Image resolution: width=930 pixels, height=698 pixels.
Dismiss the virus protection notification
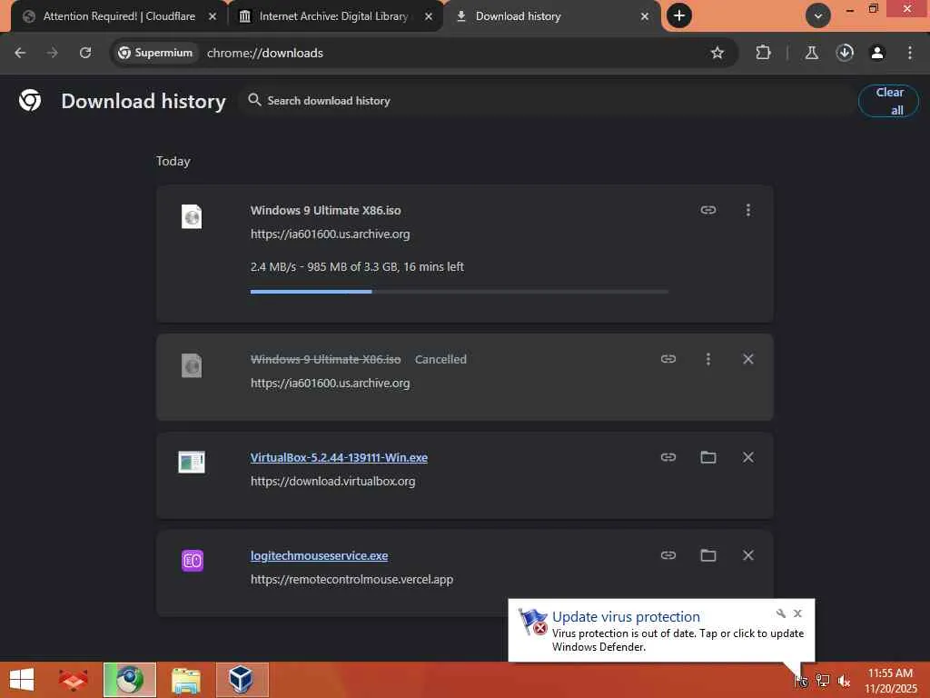(x=797, y=613)
